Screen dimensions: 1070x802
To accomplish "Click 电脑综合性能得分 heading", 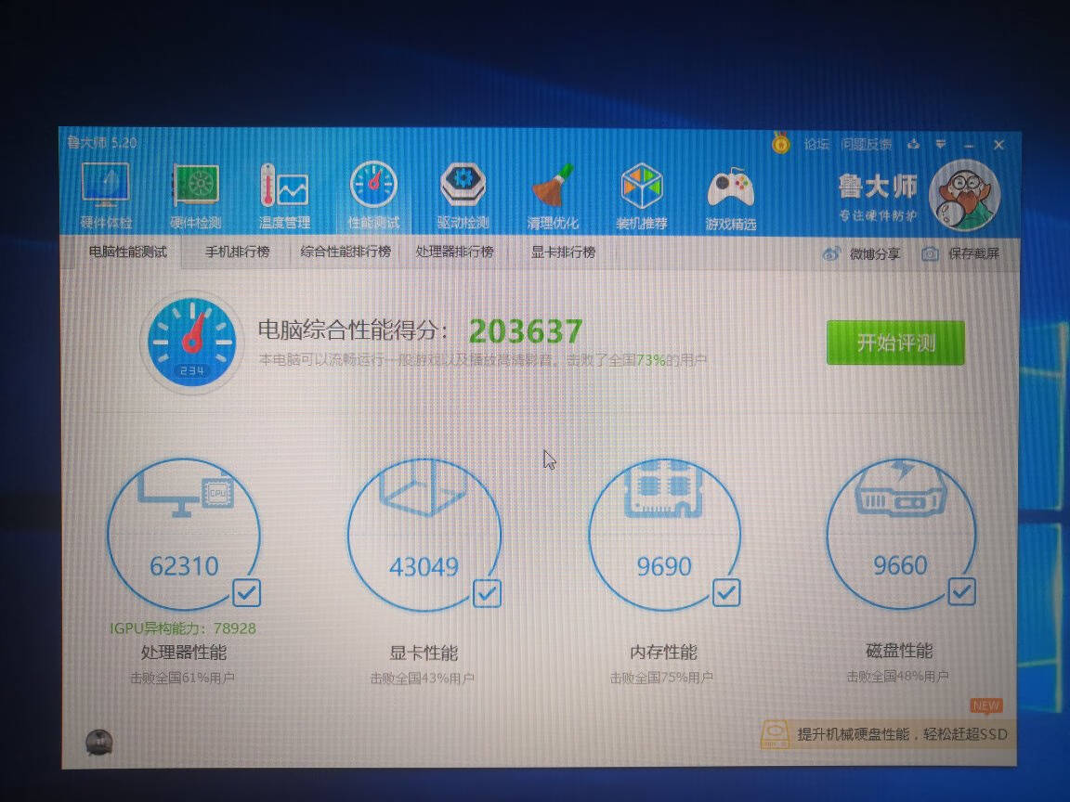I will [354, 330].
